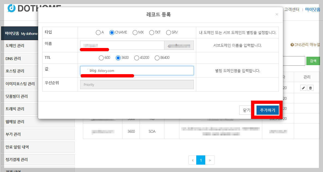
Task: Click the trash delete icon in the 관리 column
Action: pyautogui.click(x=310, y=88)
